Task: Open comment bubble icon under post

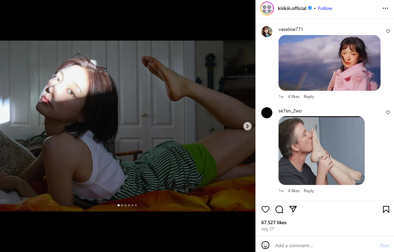Action: pyautogui.click(x=279, y=209)
